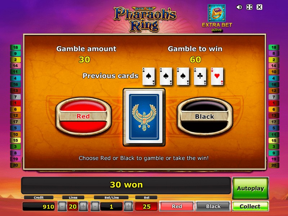
Task: Click the small Red button in bottom bar
Action: click(177, 206)
